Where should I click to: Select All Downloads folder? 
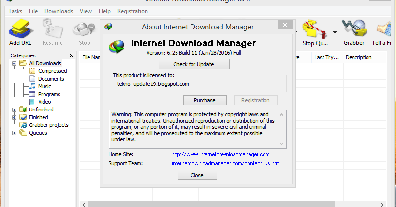(45, 63)
